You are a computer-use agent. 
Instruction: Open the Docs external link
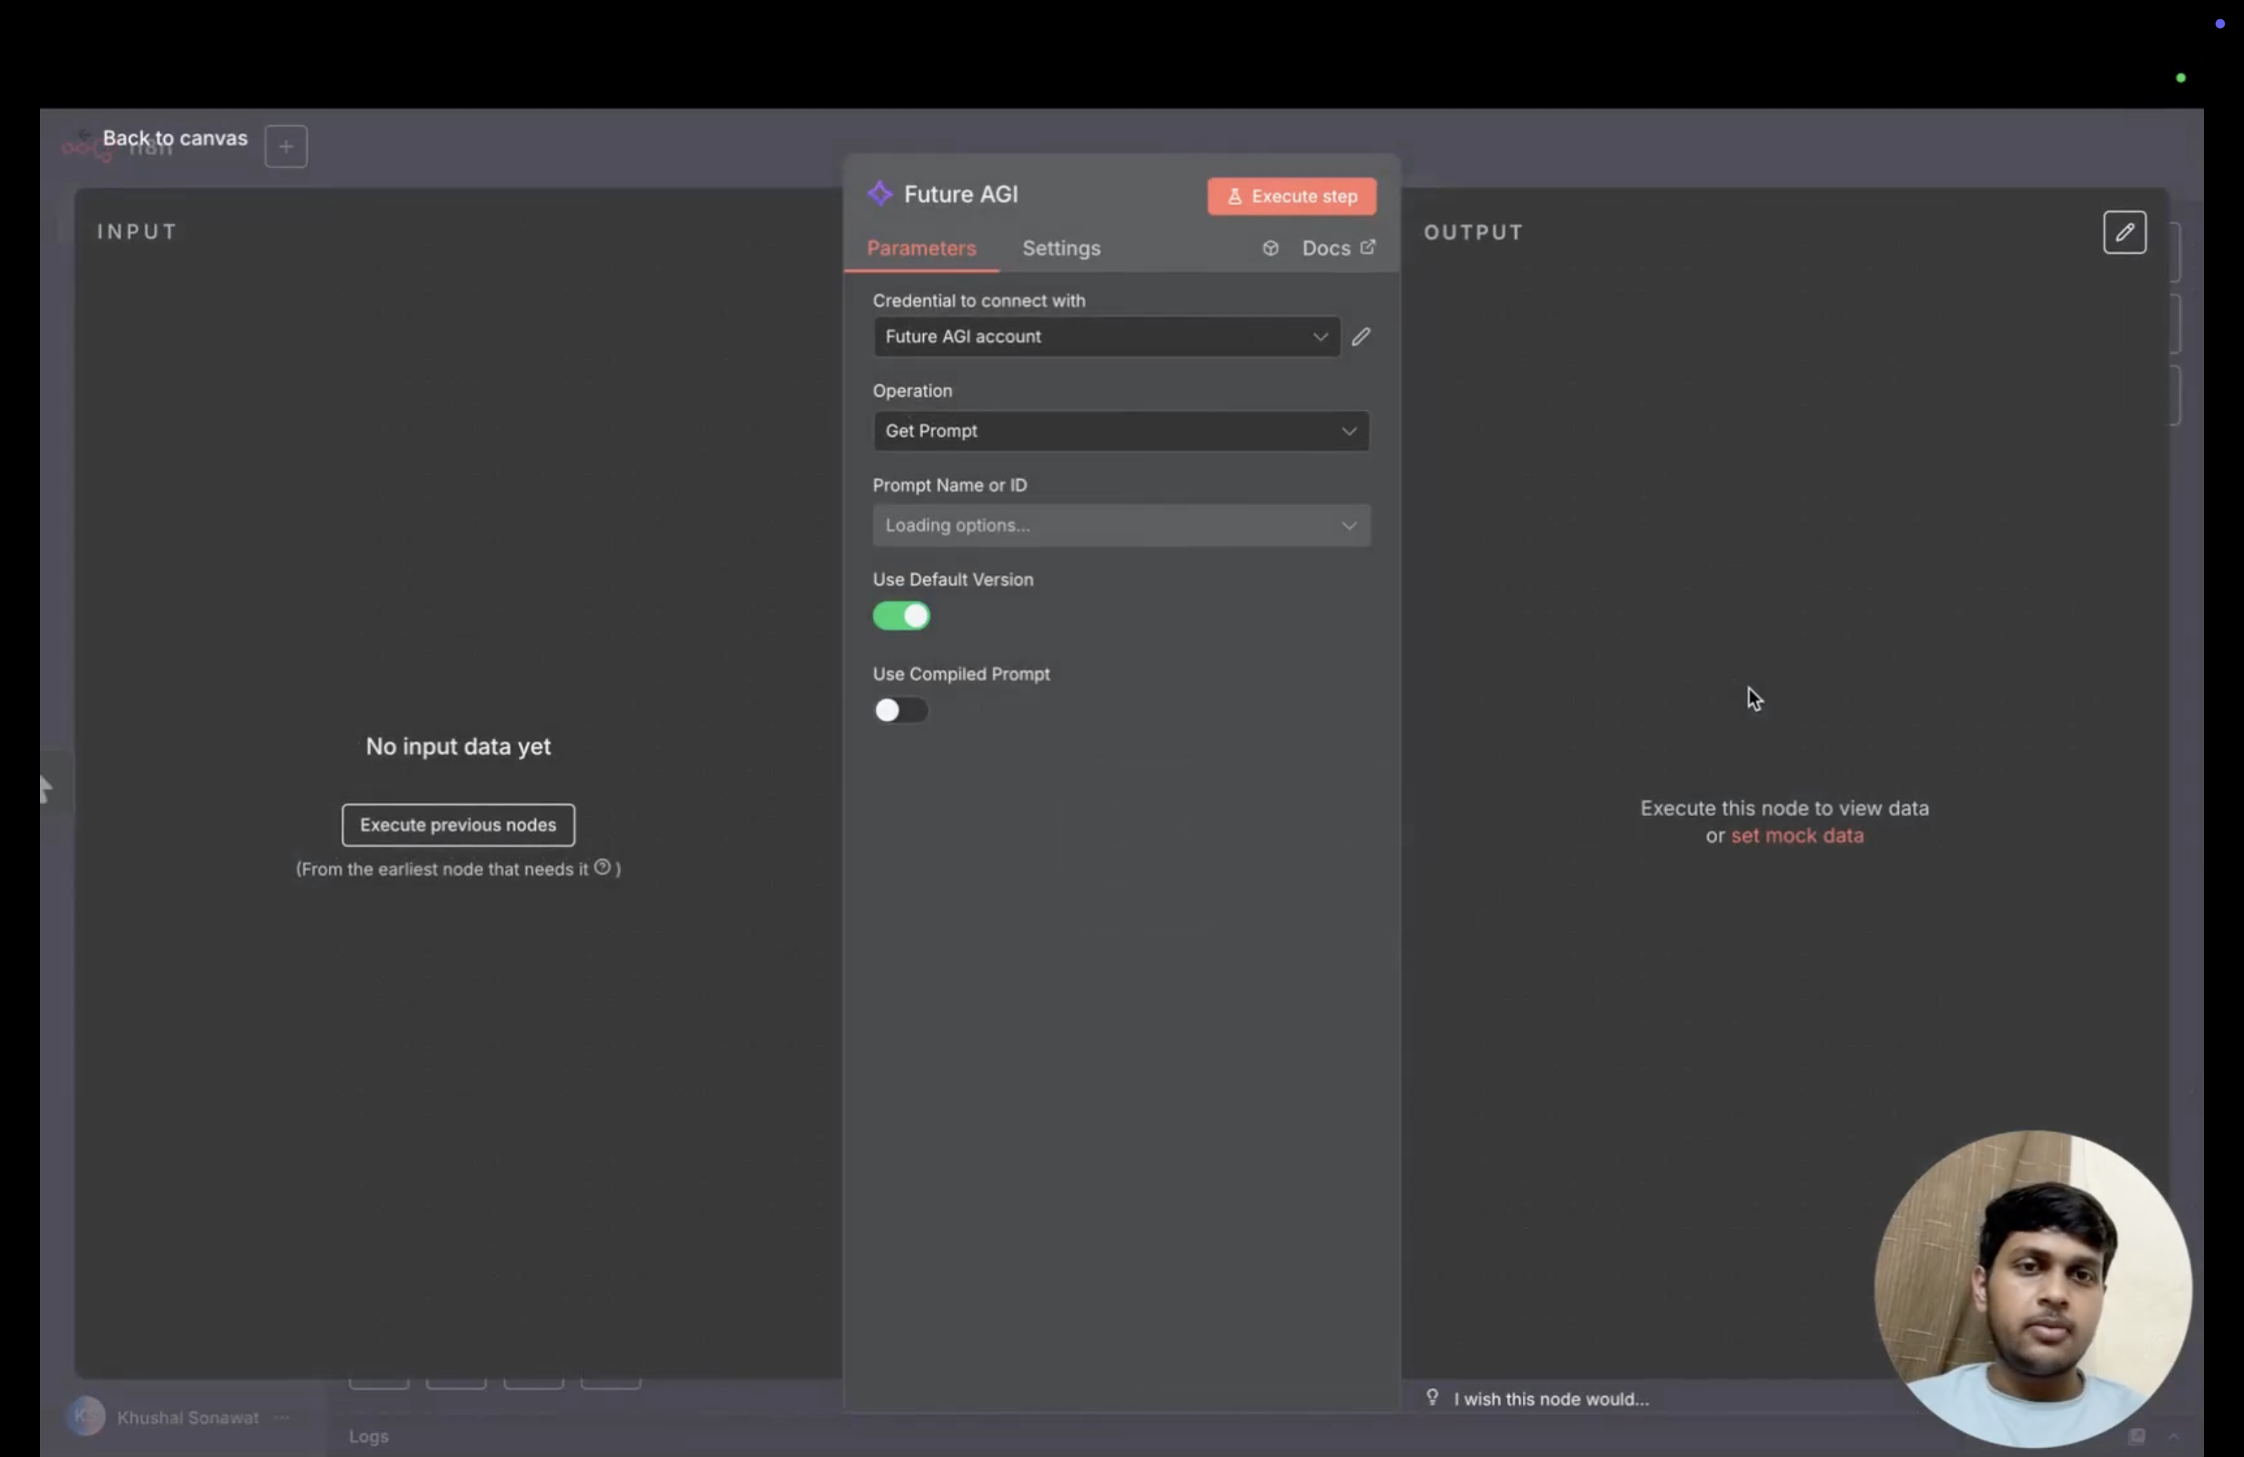point(1337,248)
